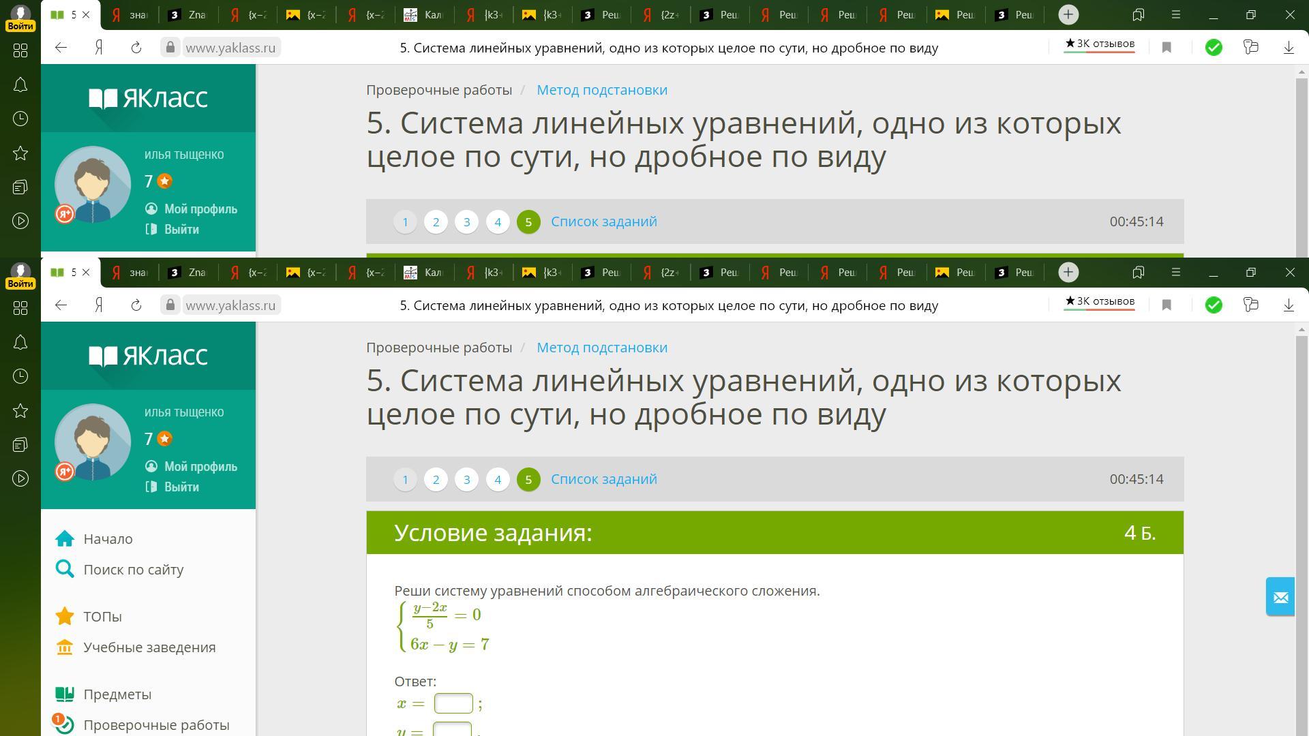The width and height of the screenshot is (1309, 736).
Task: Click the magnifier icon beside Поиск по сайту
Action: tap(65, 569)
